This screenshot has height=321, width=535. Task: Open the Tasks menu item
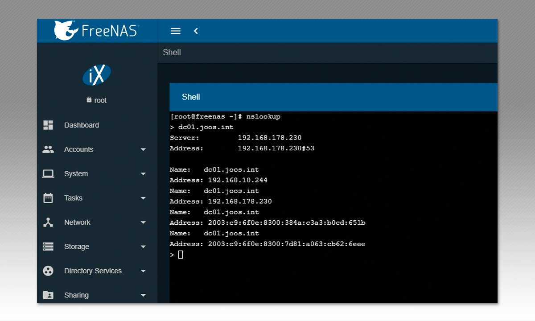[x=73, y=198]
